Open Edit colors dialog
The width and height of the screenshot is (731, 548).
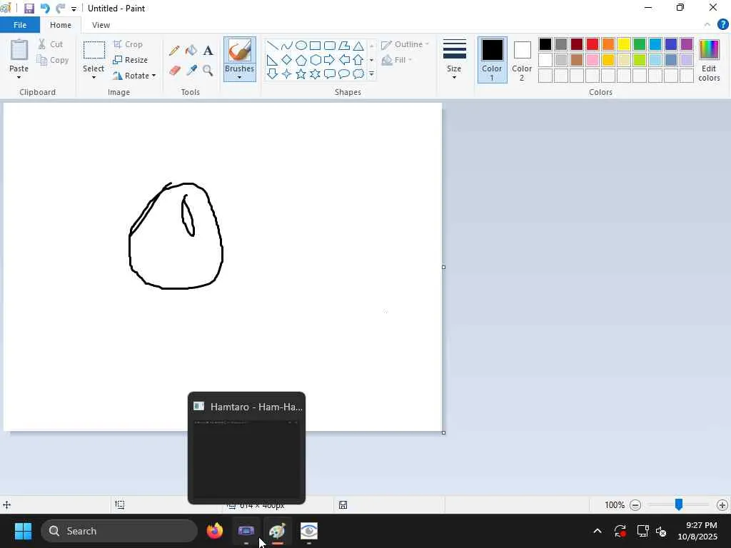pos(709,60)
